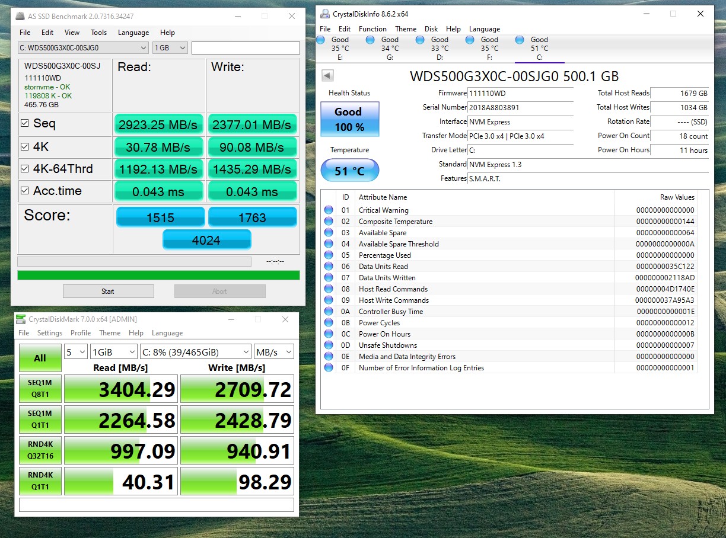The height and width of the screenshot is (538, 726).
Task: Click status orb for Host Read Commands
Action: click(x=329, y=289)
